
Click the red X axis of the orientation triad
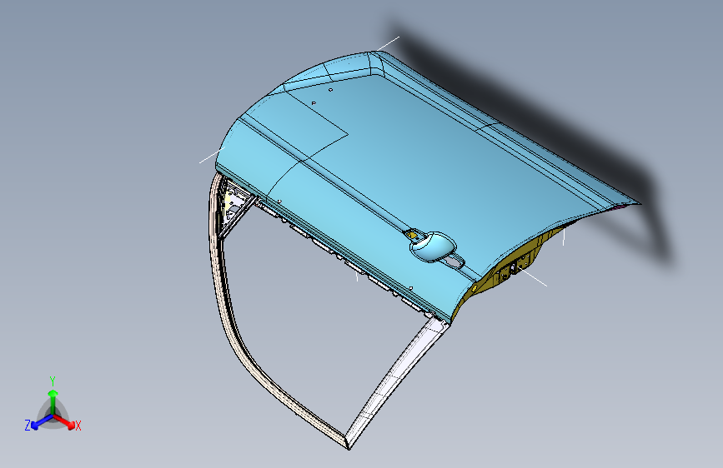tap(66, 421)
